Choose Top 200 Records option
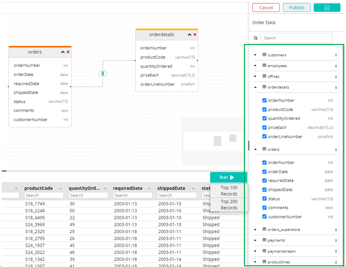 click(x=228, y=205)
